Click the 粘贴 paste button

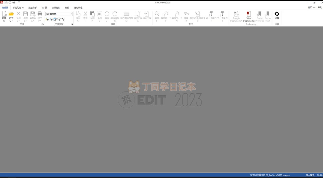tap(93, 16)
